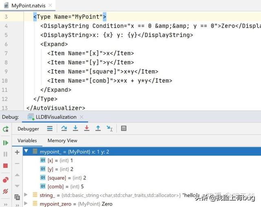Click the </Type> closing tag text
The width and height of the screenshot is (261, 207).
click(x=45, y=99)
